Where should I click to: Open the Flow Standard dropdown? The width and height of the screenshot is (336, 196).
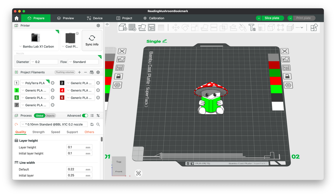pos(83,62)
